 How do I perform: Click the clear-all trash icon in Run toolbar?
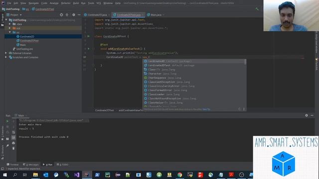(x=13, y=148)
